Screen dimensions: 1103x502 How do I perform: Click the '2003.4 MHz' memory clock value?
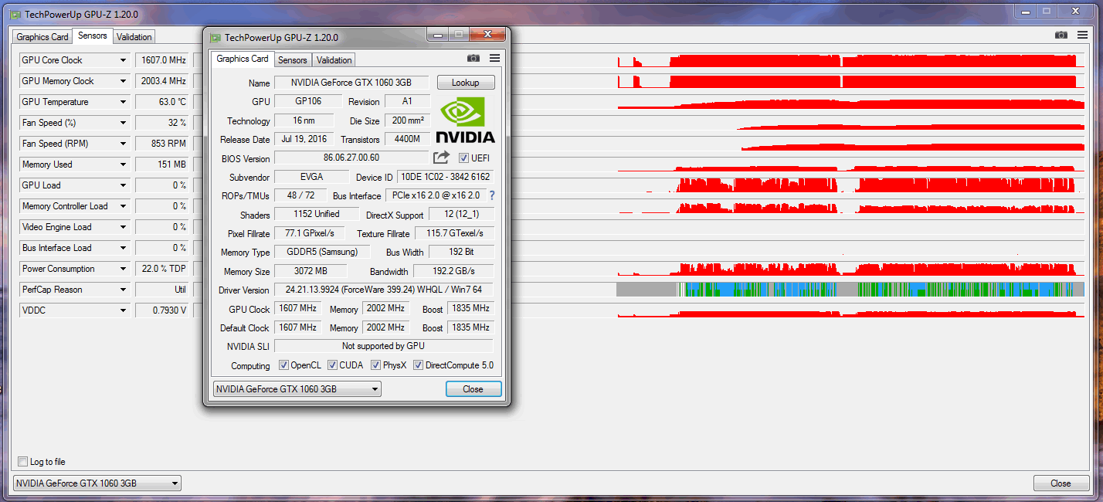click(162, 81)
